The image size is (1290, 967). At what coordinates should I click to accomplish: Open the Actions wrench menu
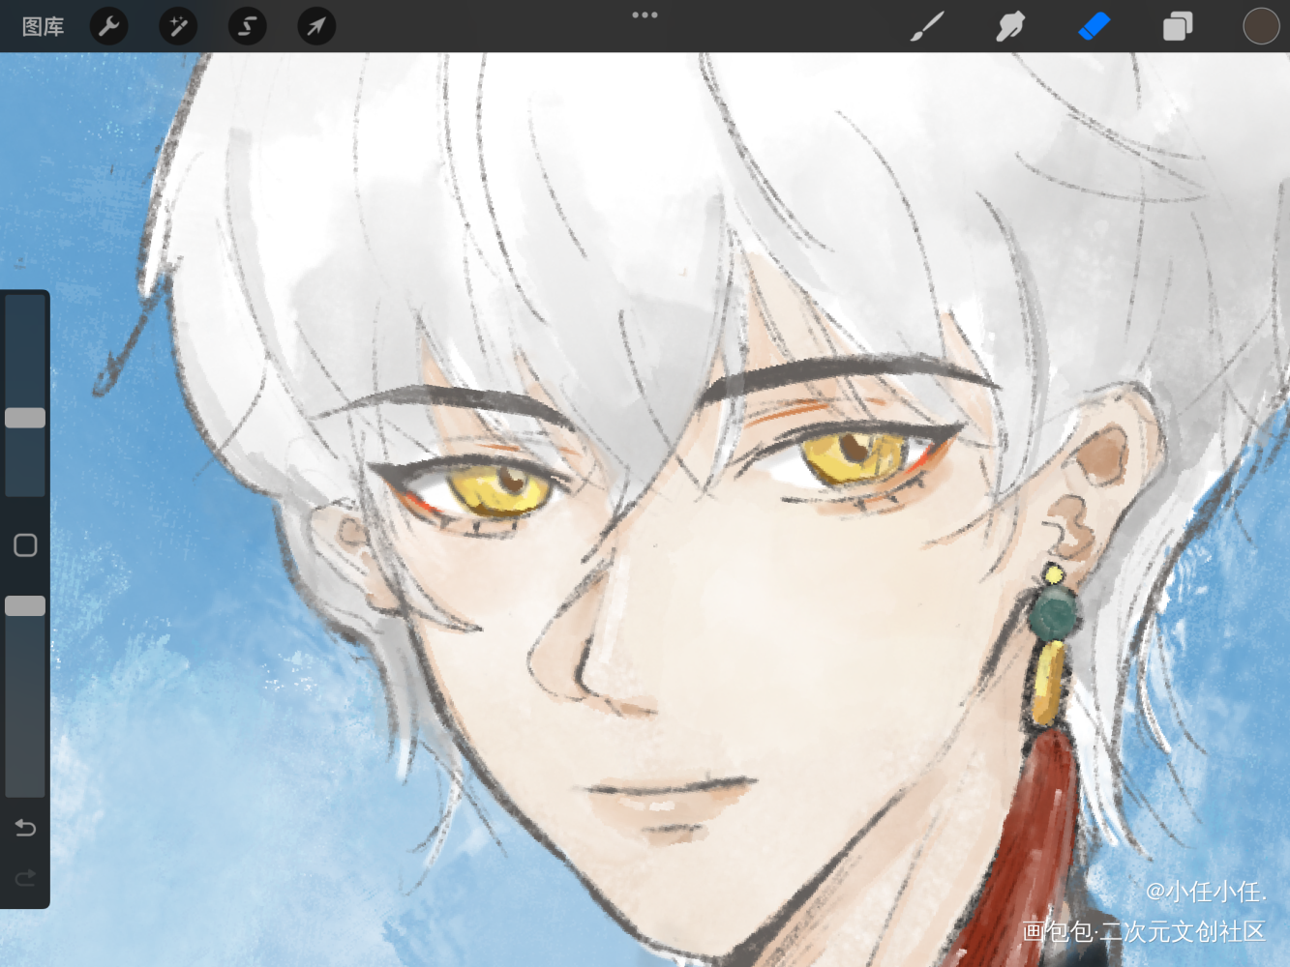coord(109,26)
